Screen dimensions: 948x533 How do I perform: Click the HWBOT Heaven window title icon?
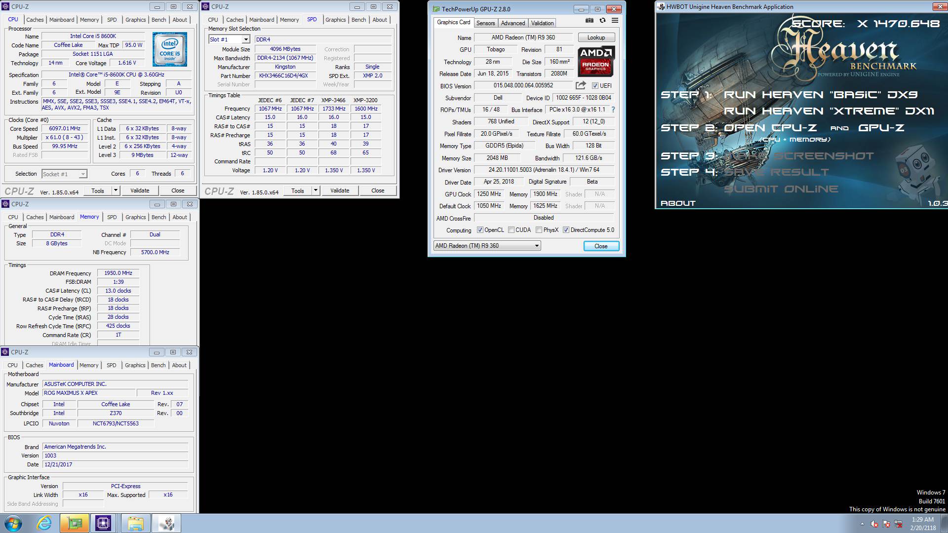click(661, 7)
